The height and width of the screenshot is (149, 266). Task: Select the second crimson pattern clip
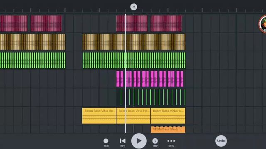point(46,23)
